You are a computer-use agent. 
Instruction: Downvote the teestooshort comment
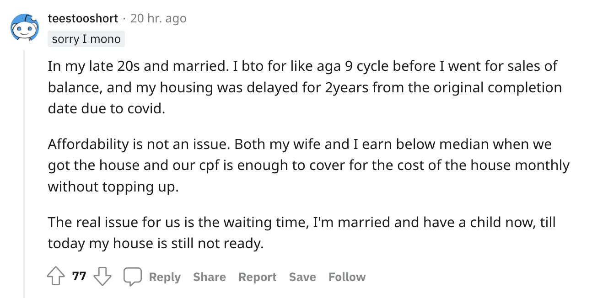tap(102, 277)
